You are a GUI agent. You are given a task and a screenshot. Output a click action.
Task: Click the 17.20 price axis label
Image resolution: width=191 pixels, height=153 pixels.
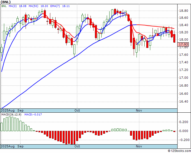point(184,70)
